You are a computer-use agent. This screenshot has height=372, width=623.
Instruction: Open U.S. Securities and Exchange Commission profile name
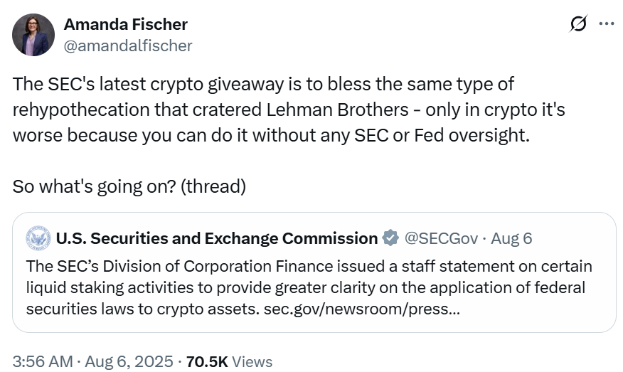(216, 238)
